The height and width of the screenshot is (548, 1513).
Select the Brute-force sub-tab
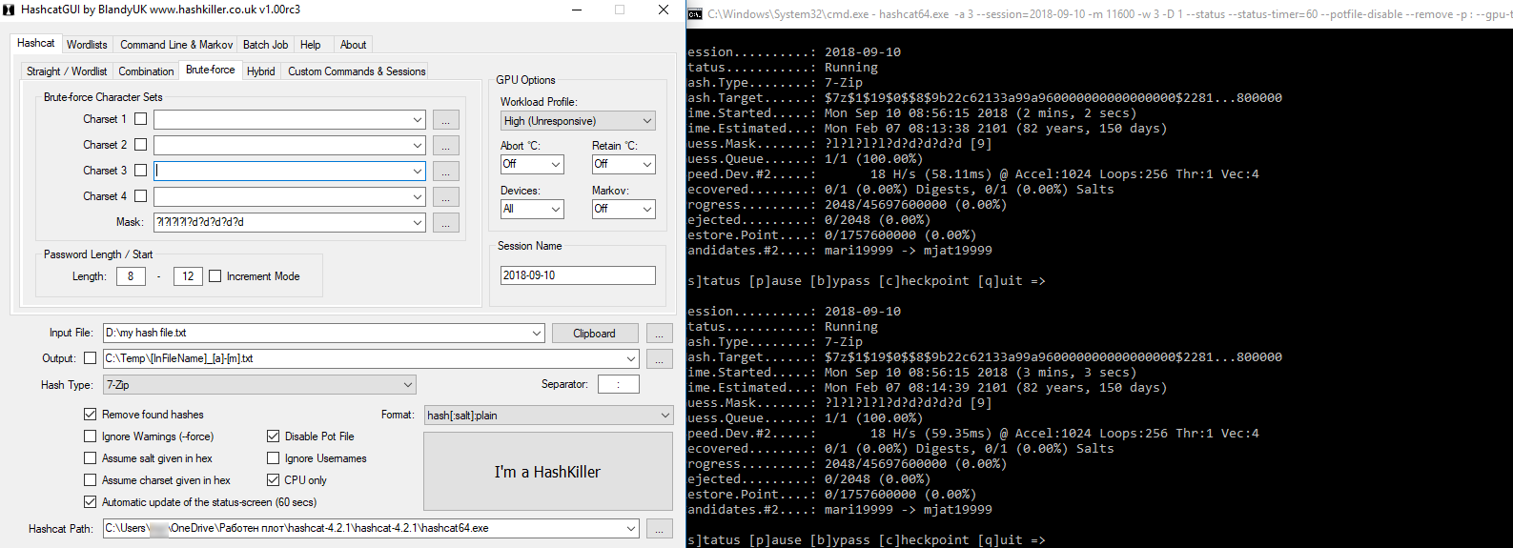[x=211, y=70]
